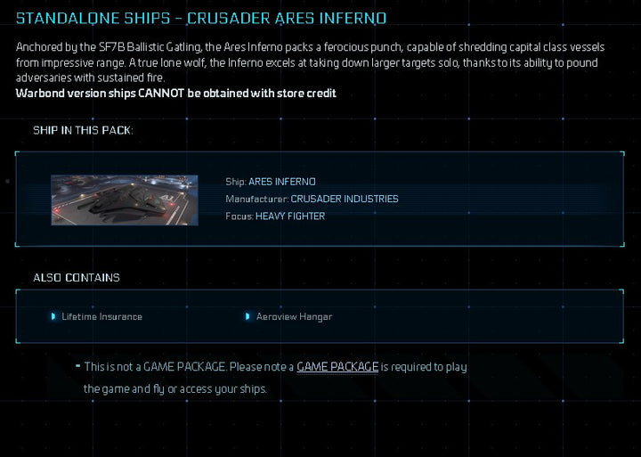641x457 pixels.
Task: Select the Lifetime Insurance item text
Action: (x=101, y=316)
